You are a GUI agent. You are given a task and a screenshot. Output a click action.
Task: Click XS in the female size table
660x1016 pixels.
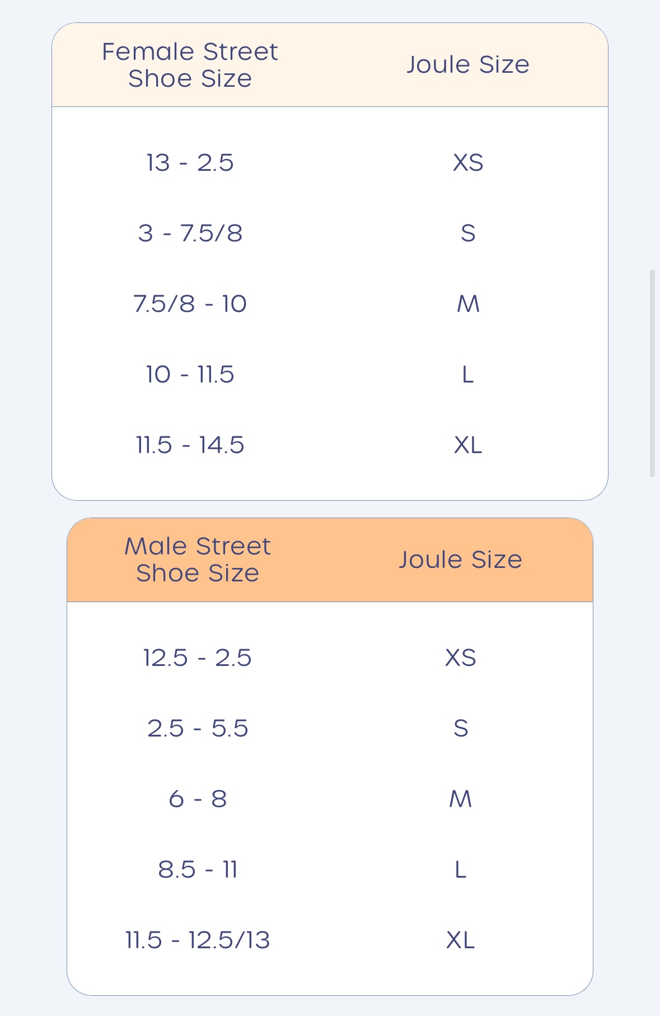(468, 163)
